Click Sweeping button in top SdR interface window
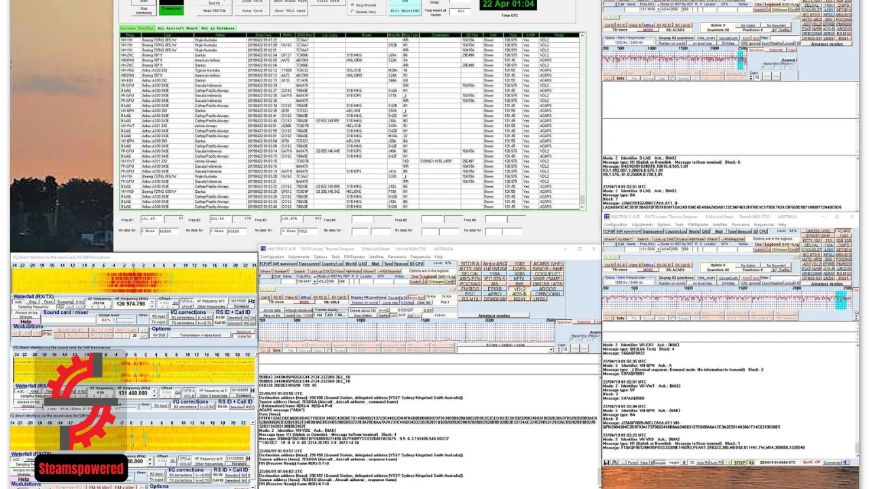This screenshot has height=489, width=869. click(x=65, y=302)
